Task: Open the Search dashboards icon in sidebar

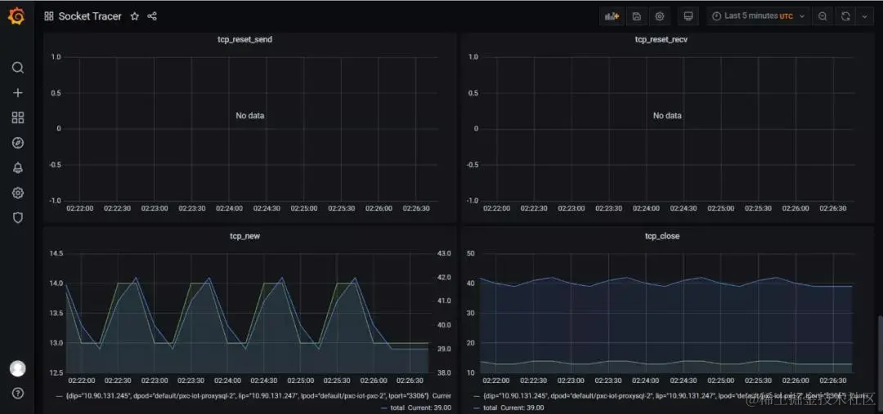Action: tap(17, 68)
